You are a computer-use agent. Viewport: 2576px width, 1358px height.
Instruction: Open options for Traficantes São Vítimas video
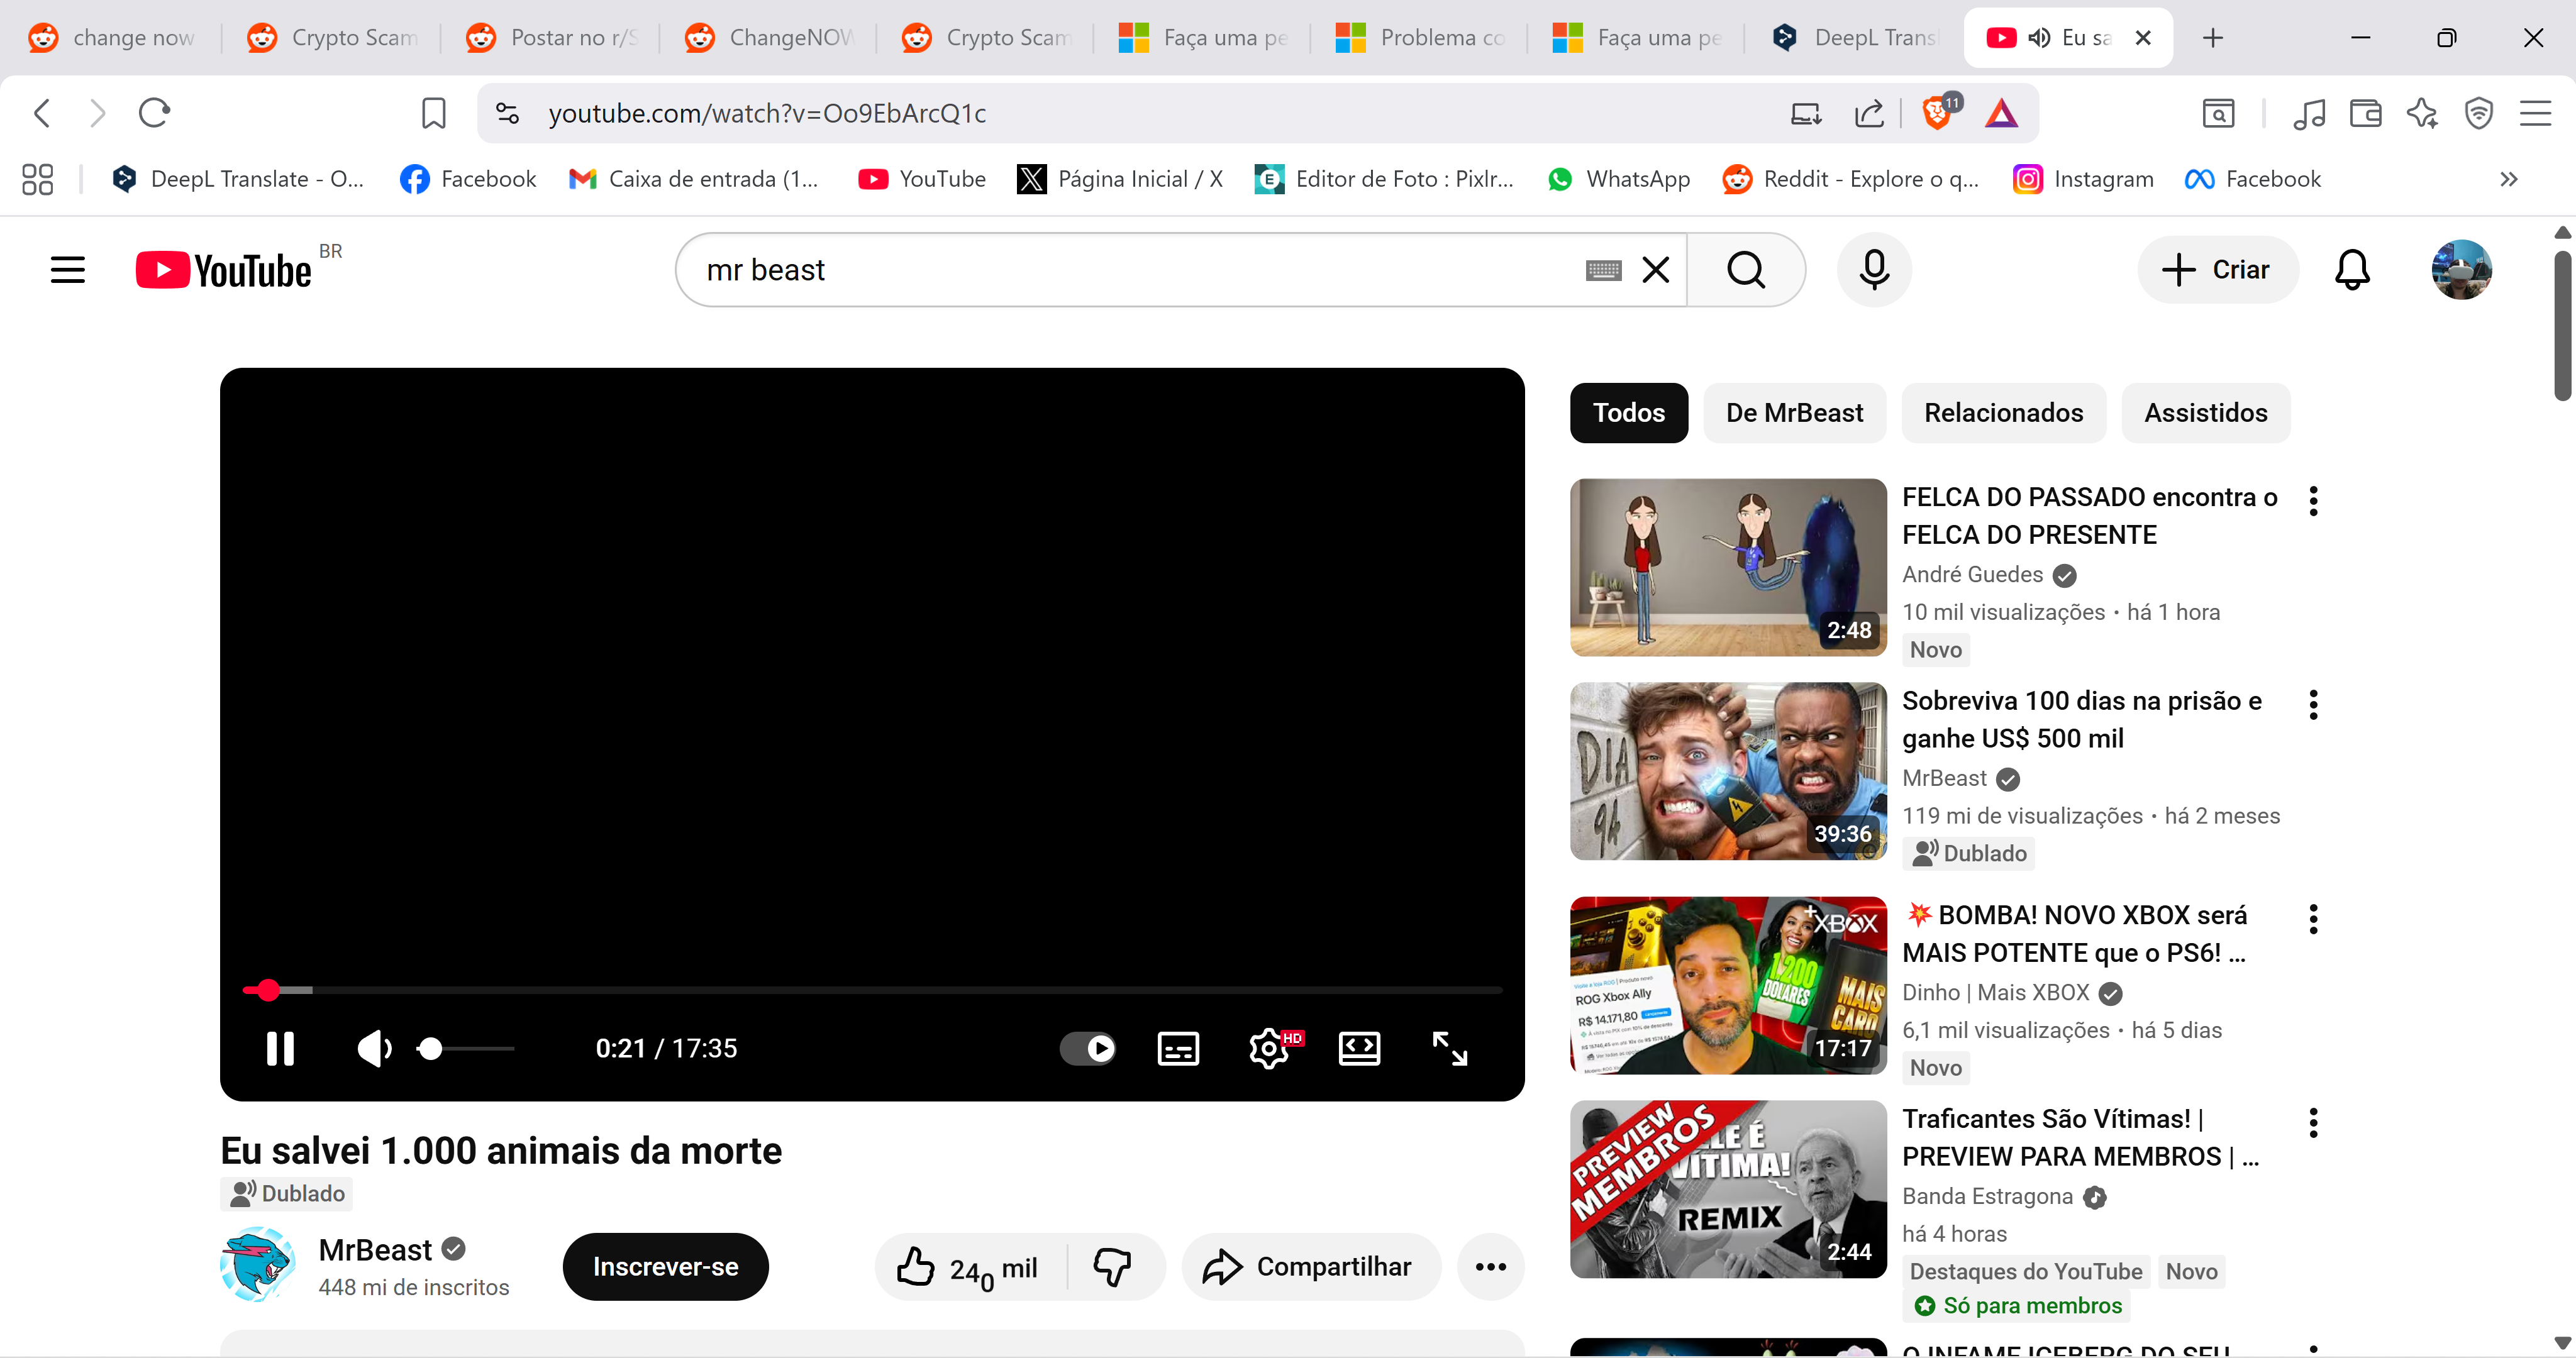(x=2313, y=1123)
